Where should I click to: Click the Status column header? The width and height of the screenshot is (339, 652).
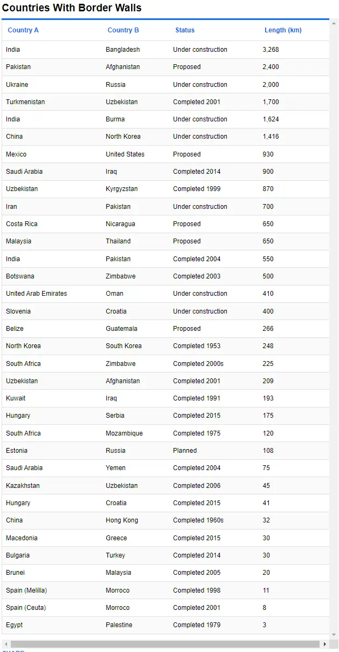coord(185,30)
